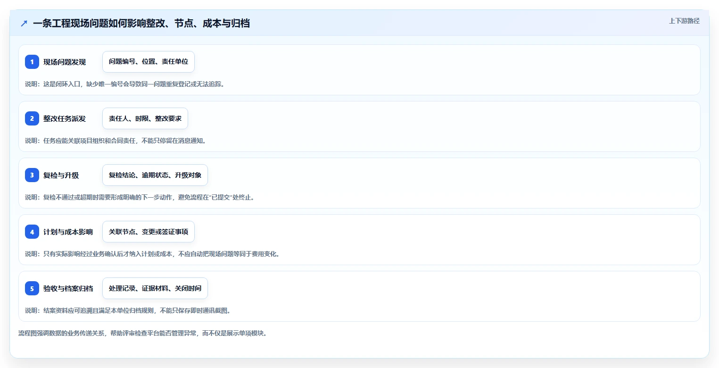Click the title 一条工程现场问题如何影响整改、节点、成本与归档
The width and height of the screenshot is (719, 368).
coord(141,23)
